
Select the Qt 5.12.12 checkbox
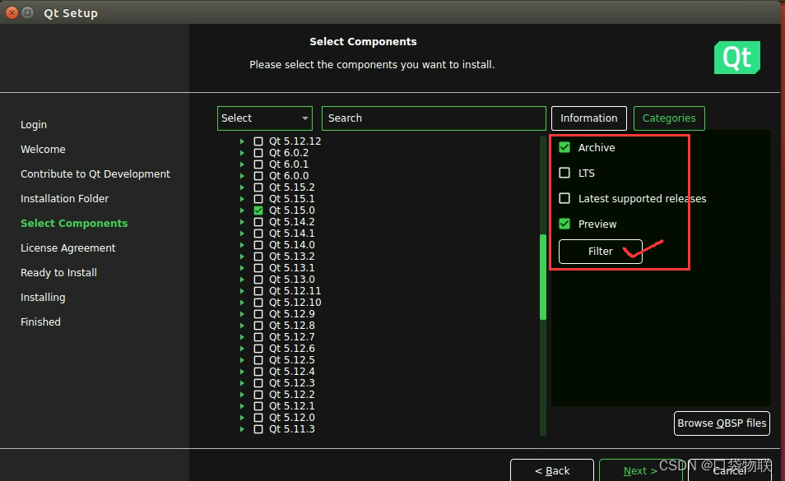point(258,141)
